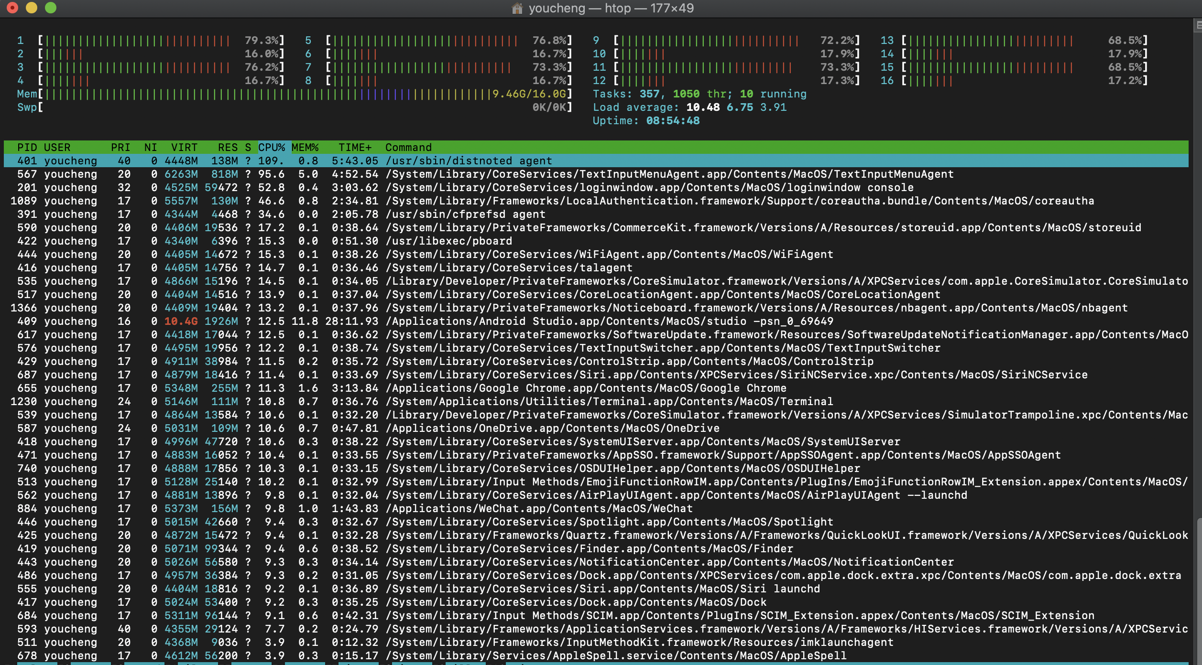Viewport: 1202px width, 665px height.
Task: Sort by the MEM% column header
Action: 305,147
